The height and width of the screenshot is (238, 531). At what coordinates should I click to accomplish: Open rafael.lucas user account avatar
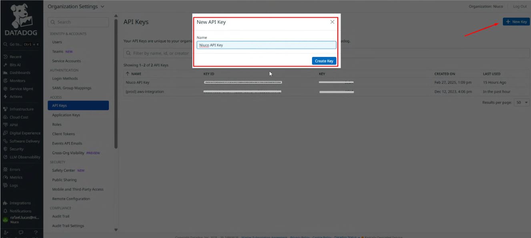5,219
